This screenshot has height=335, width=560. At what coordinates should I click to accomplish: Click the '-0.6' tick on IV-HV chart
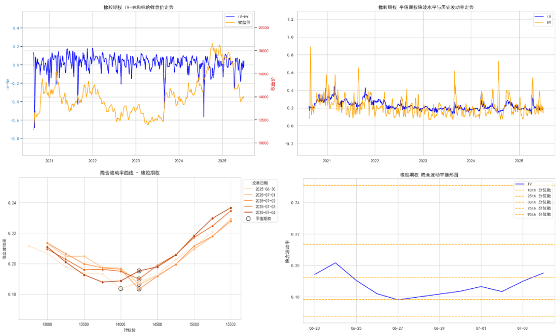(15, 120)
